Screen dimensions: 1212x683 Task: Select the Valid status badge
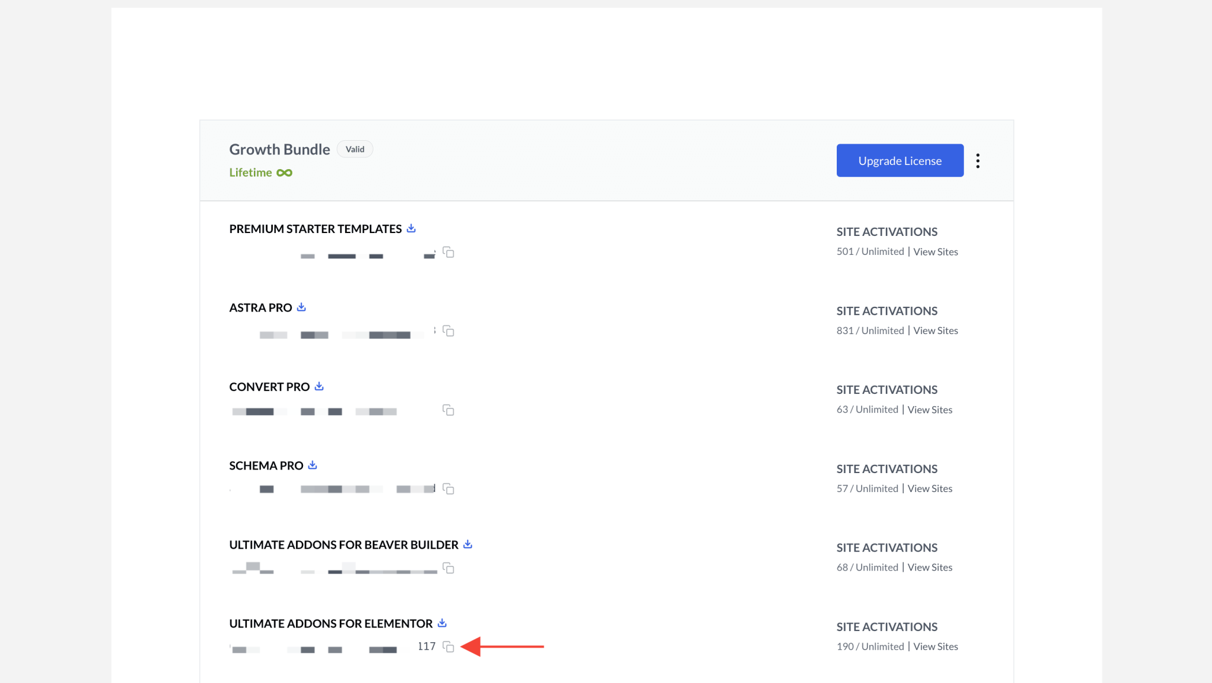point(354,148)
